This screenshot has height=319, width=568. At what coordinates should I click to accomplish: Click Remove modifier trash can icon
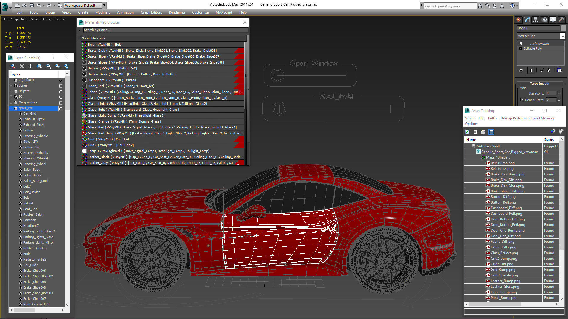549,70
